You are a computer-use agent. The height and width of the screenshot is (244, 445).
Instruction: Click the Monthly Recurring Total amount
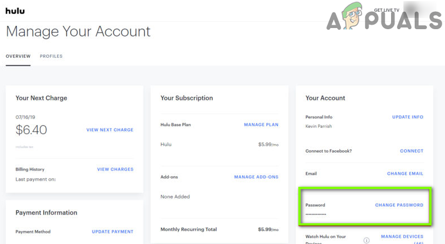point(268,229)
